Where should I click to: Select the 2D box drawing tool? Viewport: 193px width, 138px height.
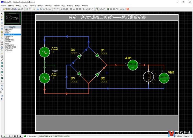tap(2, 63)
